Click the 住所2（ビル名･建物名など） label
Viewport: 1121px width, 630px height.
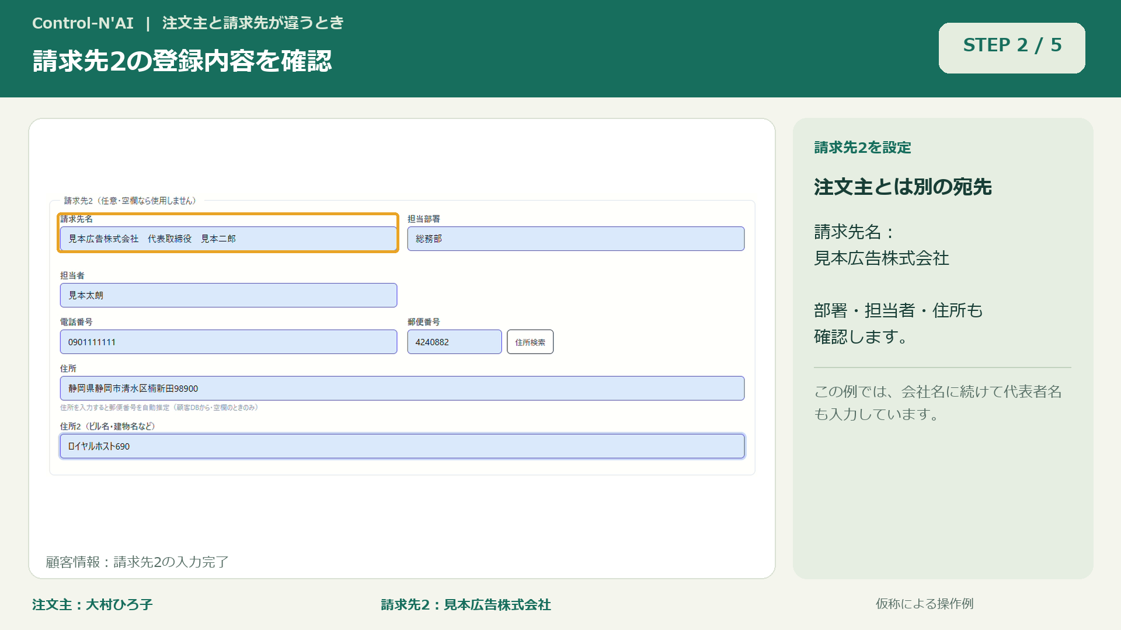(107, 426)
